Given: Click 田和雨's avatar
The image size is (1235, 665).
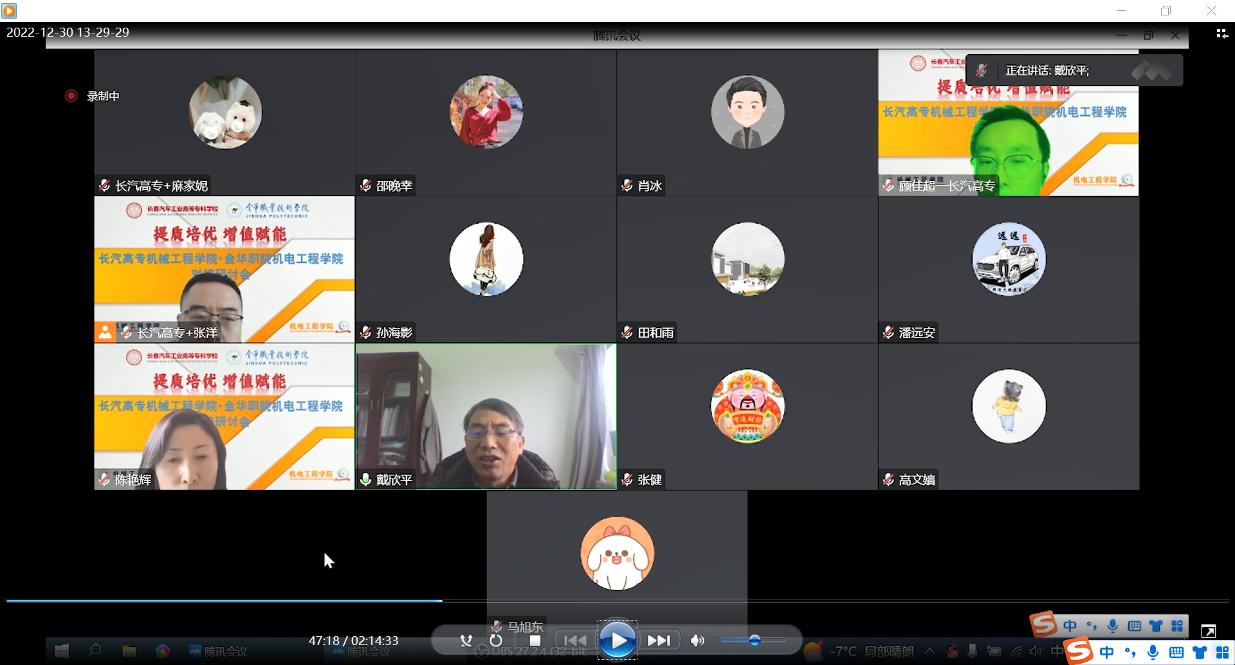Looking at the screenshot, I should point(747,259).
